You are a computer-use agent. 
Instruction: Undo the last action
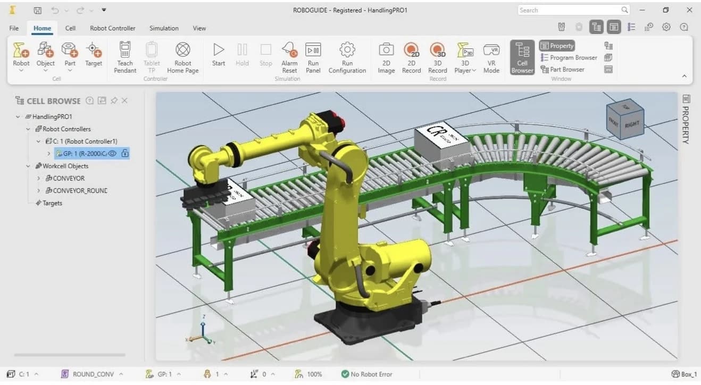(55, 10)
